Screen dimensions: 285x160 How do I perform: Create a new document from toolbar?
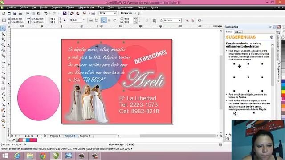click(4, 13)
